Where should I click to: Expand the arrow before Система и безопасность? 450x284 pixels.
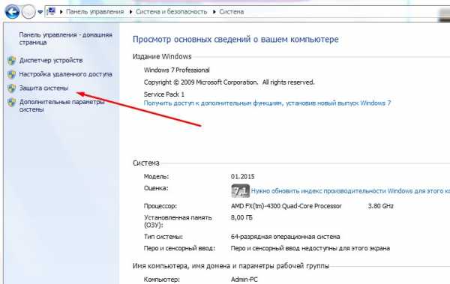click(x=130, y=12)
